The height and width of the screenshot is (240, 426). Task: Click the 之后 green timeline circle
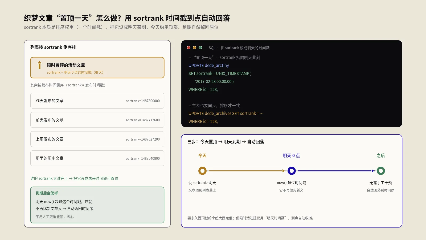pyautogui.click(x=381, y=171)
